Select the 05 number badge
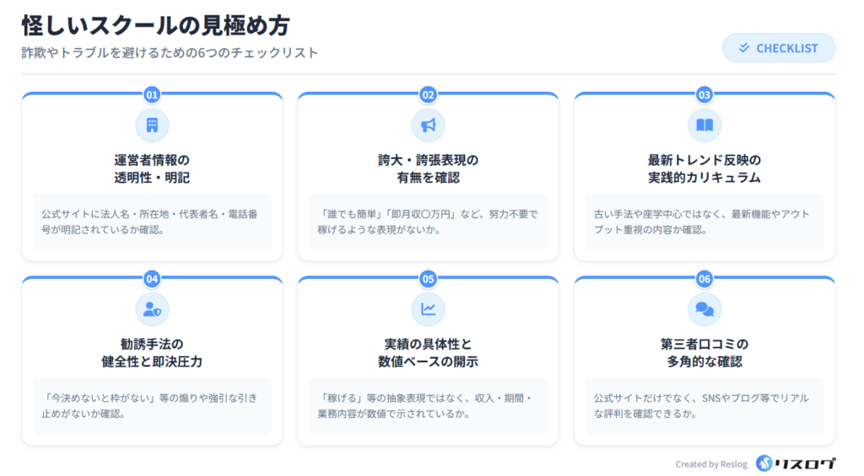Image resolution: width=864 pixels, height=476 pixels. (x=428, y=278)
